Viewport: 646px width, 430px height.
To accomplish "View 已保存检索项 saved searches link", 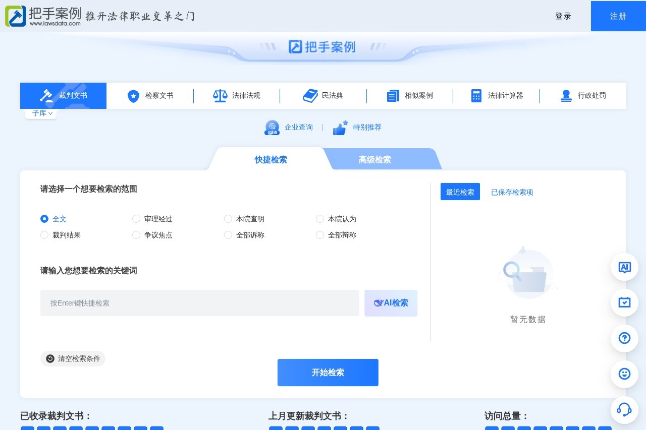I will pos(512,192).
